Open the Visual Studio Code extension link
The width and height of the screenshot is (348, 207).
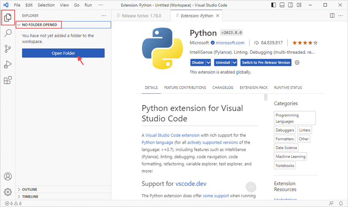(x=173, y=135)
